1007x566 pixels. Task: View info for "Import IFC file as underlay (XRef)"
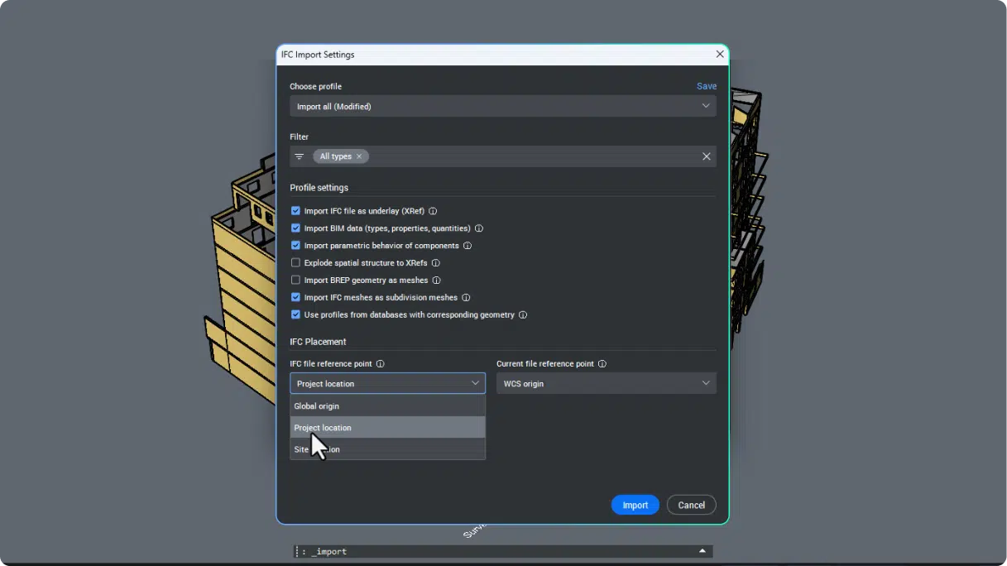[x=433, y=211]
